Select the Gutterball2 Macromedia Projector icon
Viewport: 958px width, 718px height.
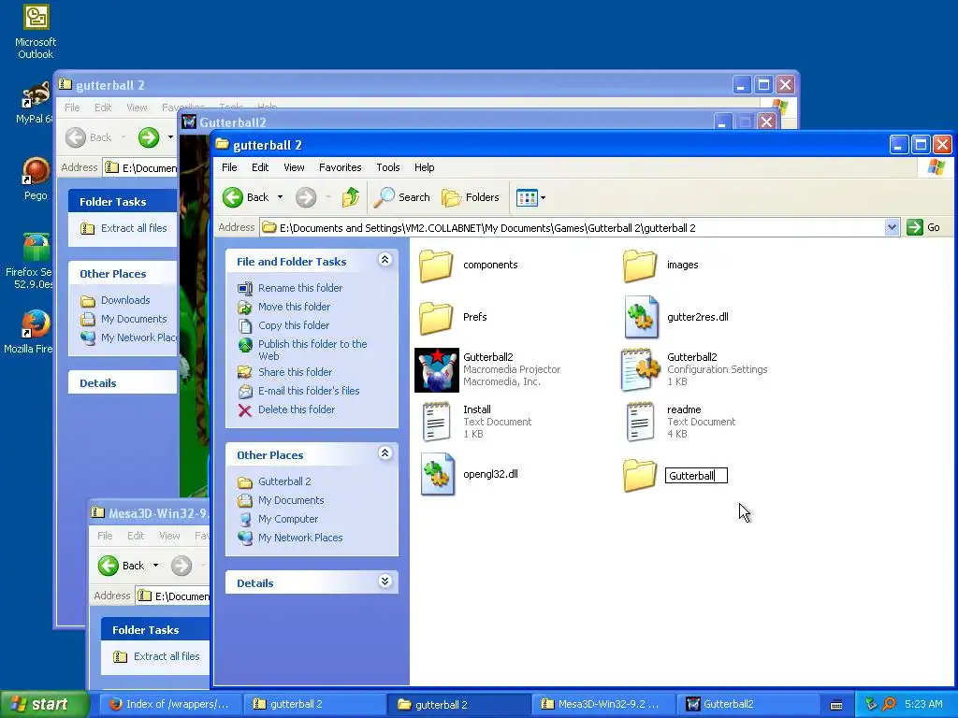tap(436, 370)
